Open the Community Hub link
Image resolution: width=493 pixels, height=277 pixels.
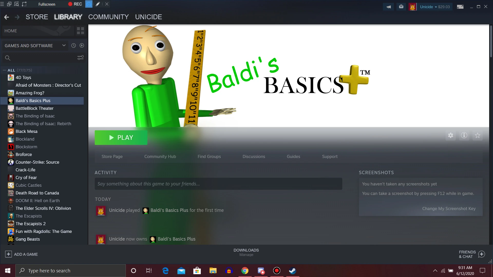[x=160, y=156]
